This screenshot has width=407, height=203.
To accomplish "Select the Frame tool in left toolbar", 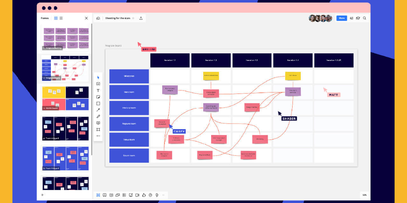I will pyautogui.click(x=98, y=129).
